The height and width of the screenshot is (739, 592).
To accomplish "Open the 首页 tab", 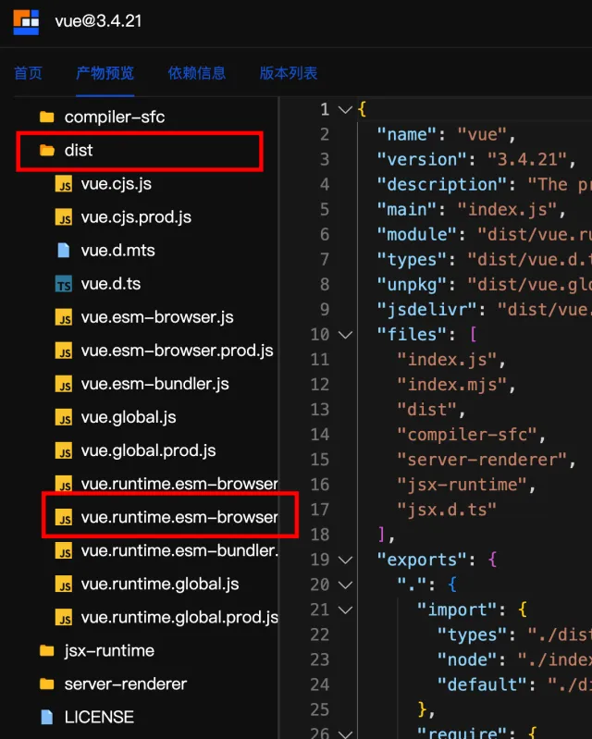I will coord(28,73).
